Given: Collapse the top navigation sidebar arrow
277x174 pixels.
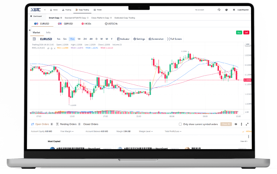Looking at the screenshot, I should pos(45,10).
